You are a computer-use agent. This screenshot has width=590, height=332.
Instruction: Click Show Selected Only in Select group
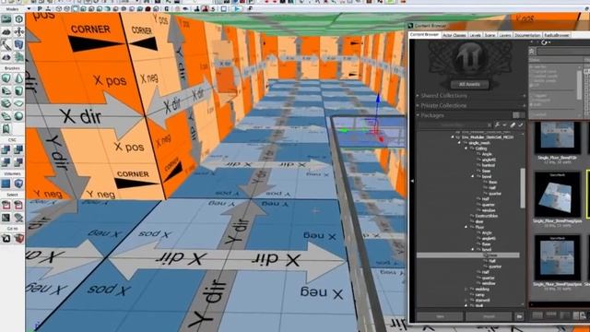point(6,205)
